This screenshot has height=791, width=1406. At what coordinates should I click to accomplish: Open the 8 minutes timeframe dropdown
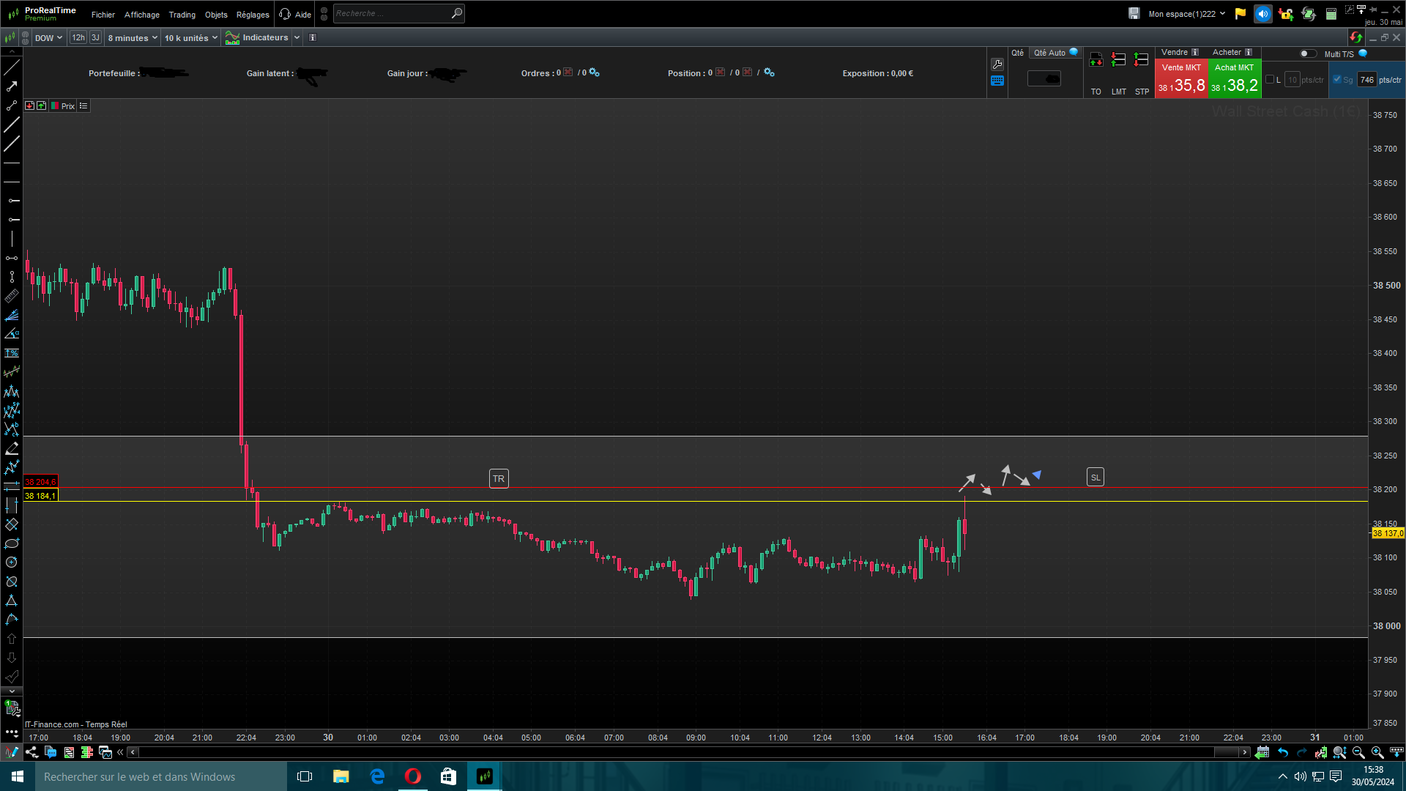[x=133, y=38]
